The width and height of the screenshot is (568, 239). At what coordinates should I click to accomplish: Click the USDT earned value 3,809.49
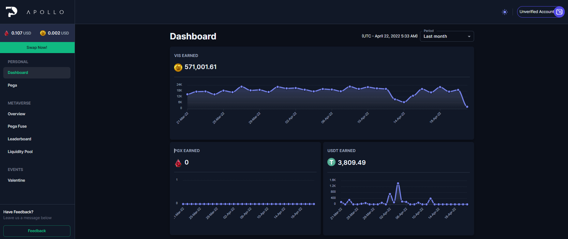351,162
